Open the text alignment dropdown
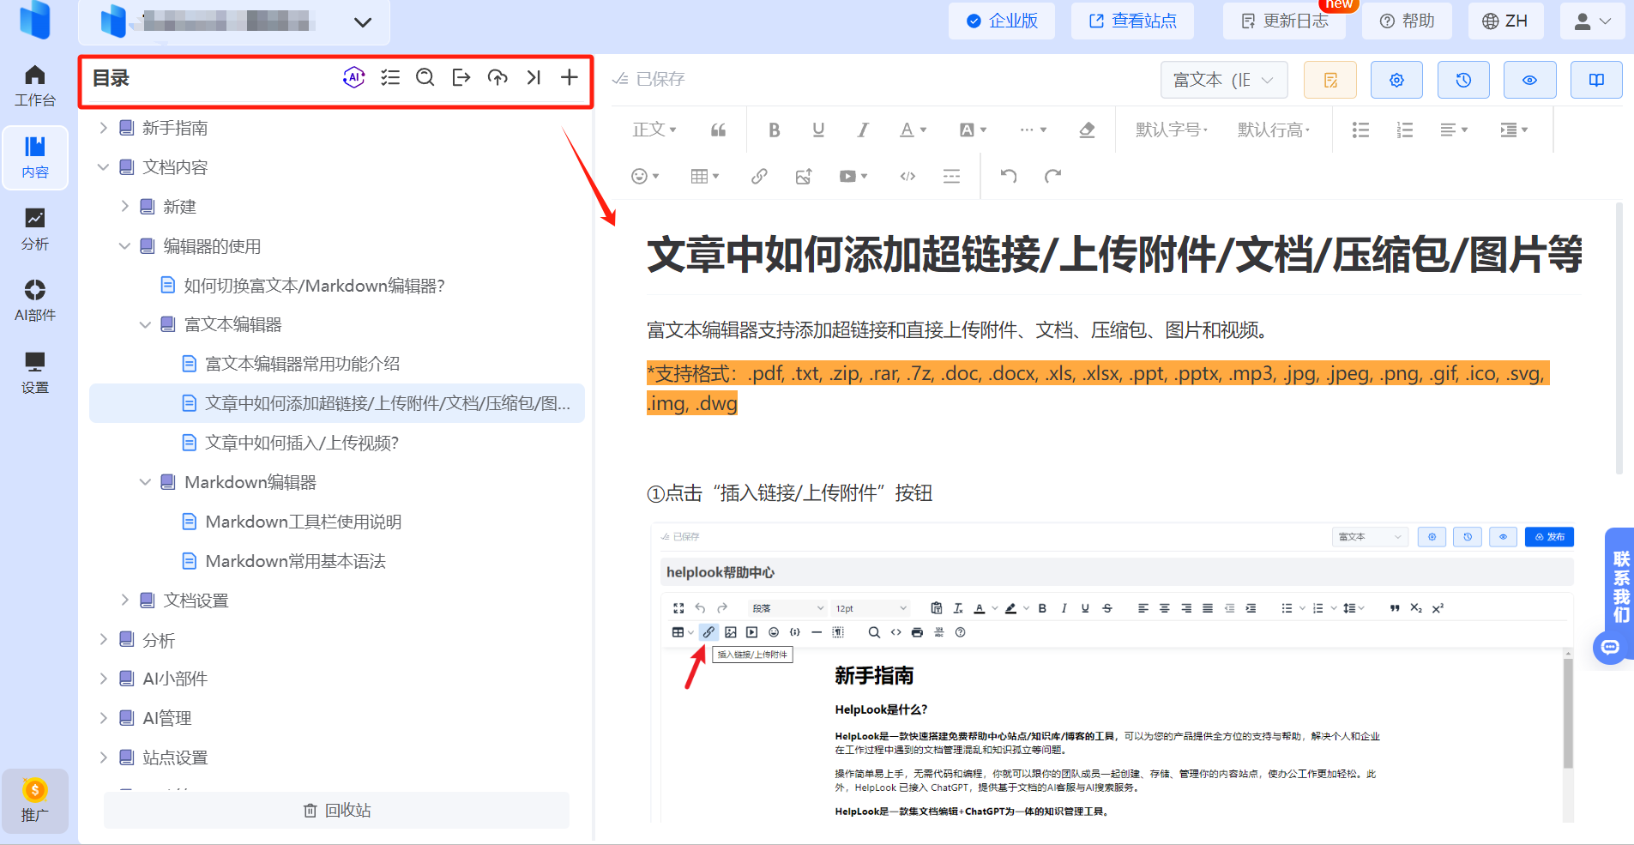This screenshot has height=845, width=1634. click(x=1454, y=130)
